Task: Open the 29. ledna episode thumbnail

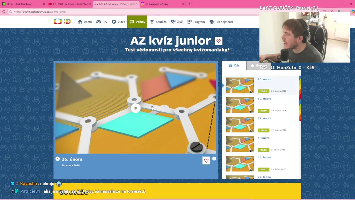Action: click(x=240, y=164)
